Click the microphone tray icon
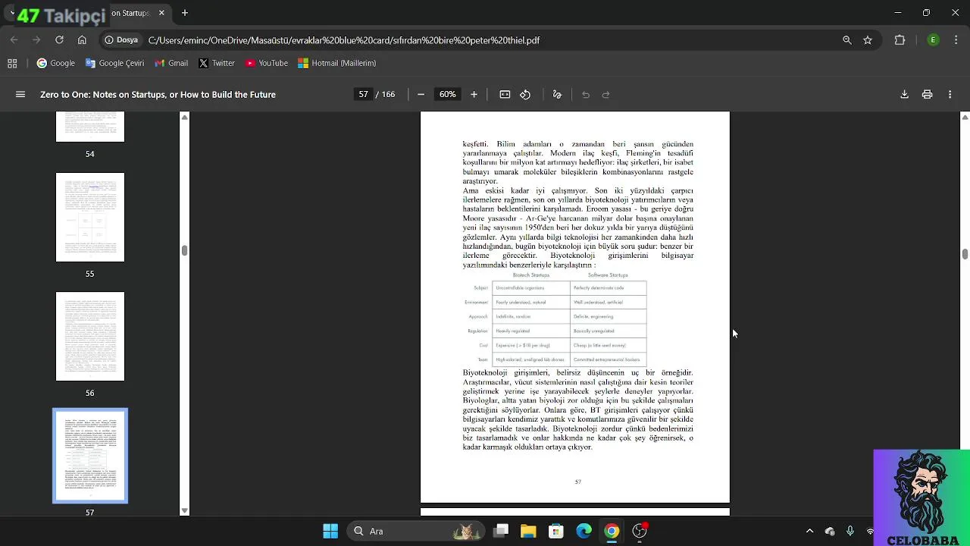Viewport: 970px width, 546px height. 850,531
